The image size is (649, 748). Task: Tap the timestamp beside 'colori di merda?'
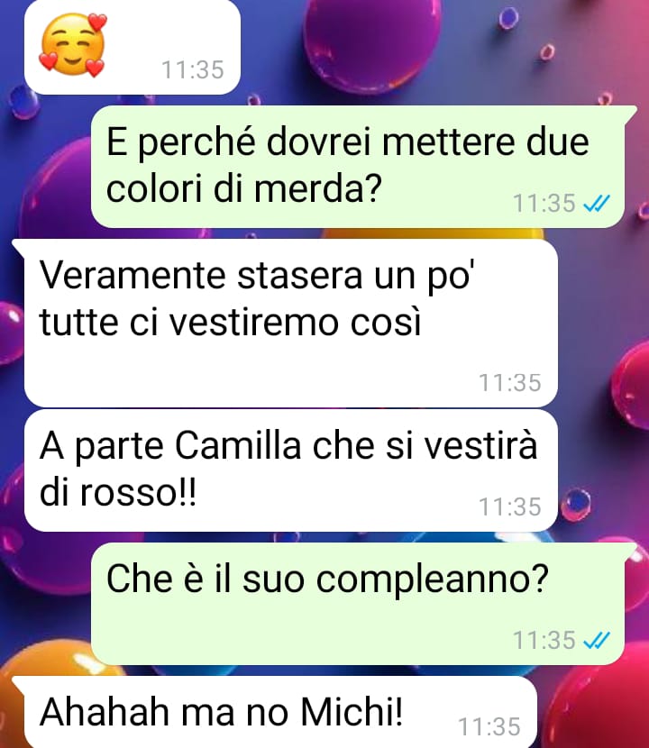(x=544, y=204)
